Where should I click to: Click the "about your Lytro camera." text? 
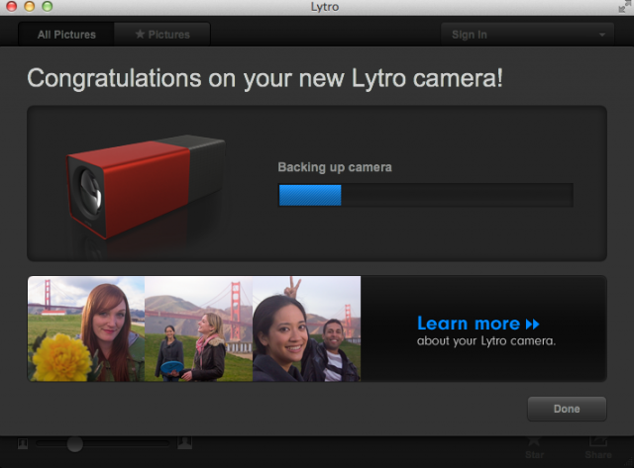486,341
